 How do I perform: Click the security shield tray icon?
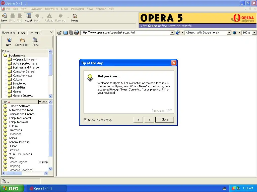click(234, 188)
